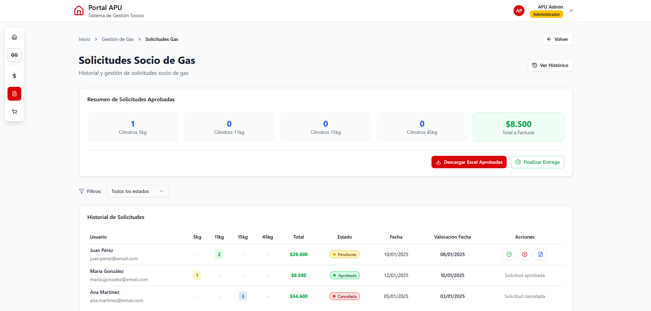Click the dollar sign icon in the sidebar

coord(14,76)
